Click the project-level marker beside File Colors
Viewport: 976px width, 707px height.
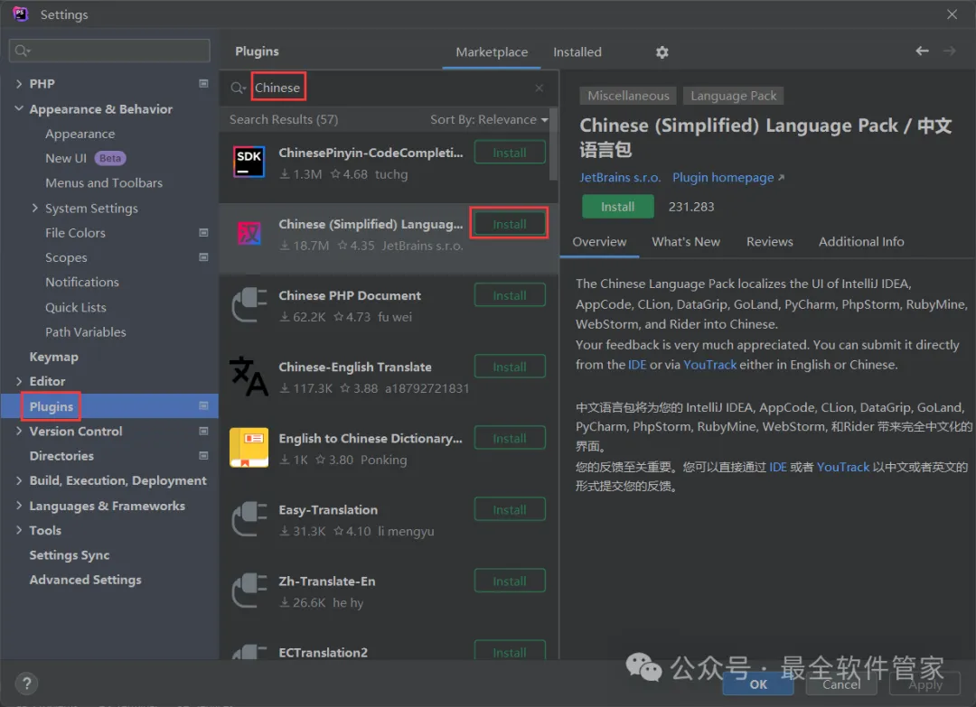click(x=203, y=233)
